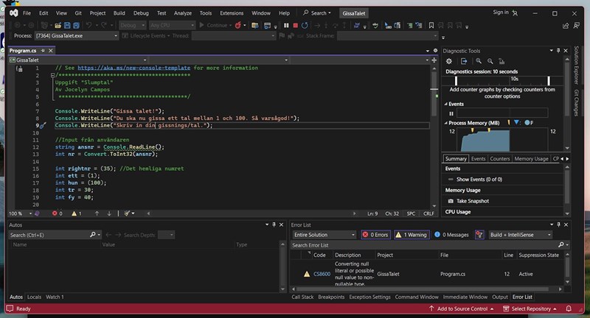Toggle the 1 Warning filter

[411, 235]
